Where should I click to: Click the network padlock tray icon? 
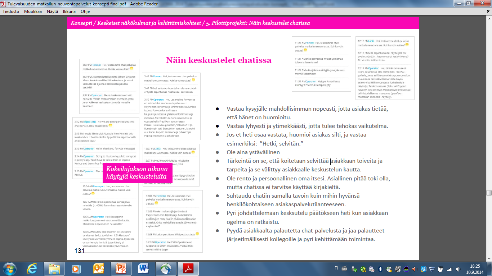click(389, 269)
